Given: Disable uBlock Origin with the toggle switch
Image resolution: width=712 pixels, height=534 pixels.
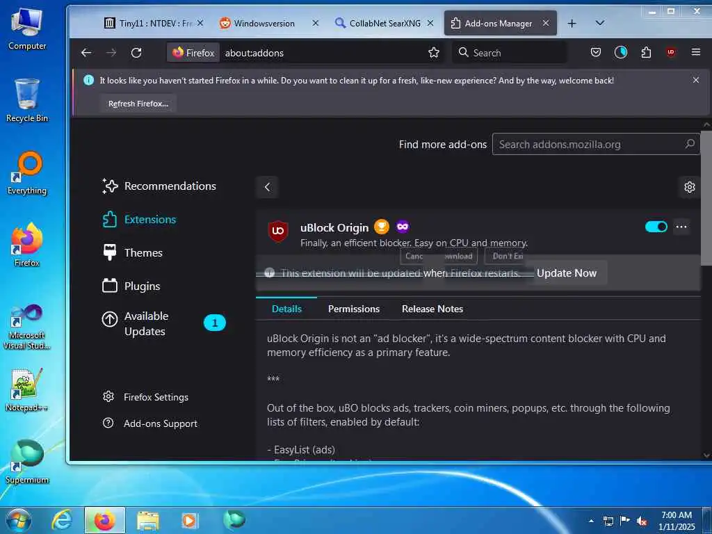Looking at the screenshot, I should [656, 227].
